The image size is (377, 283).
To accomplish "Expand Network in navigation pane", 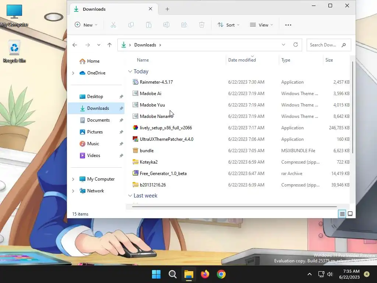I will (x=73, y=191).
